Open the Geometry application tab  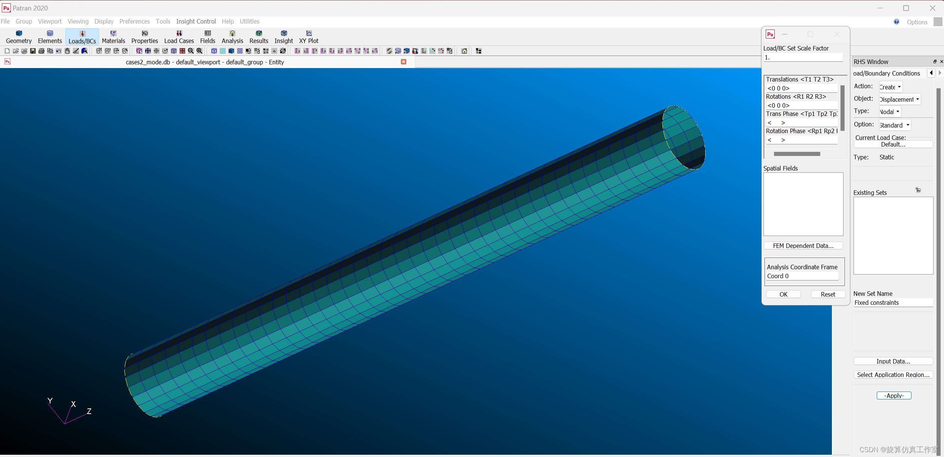click(x=19, y=37)
